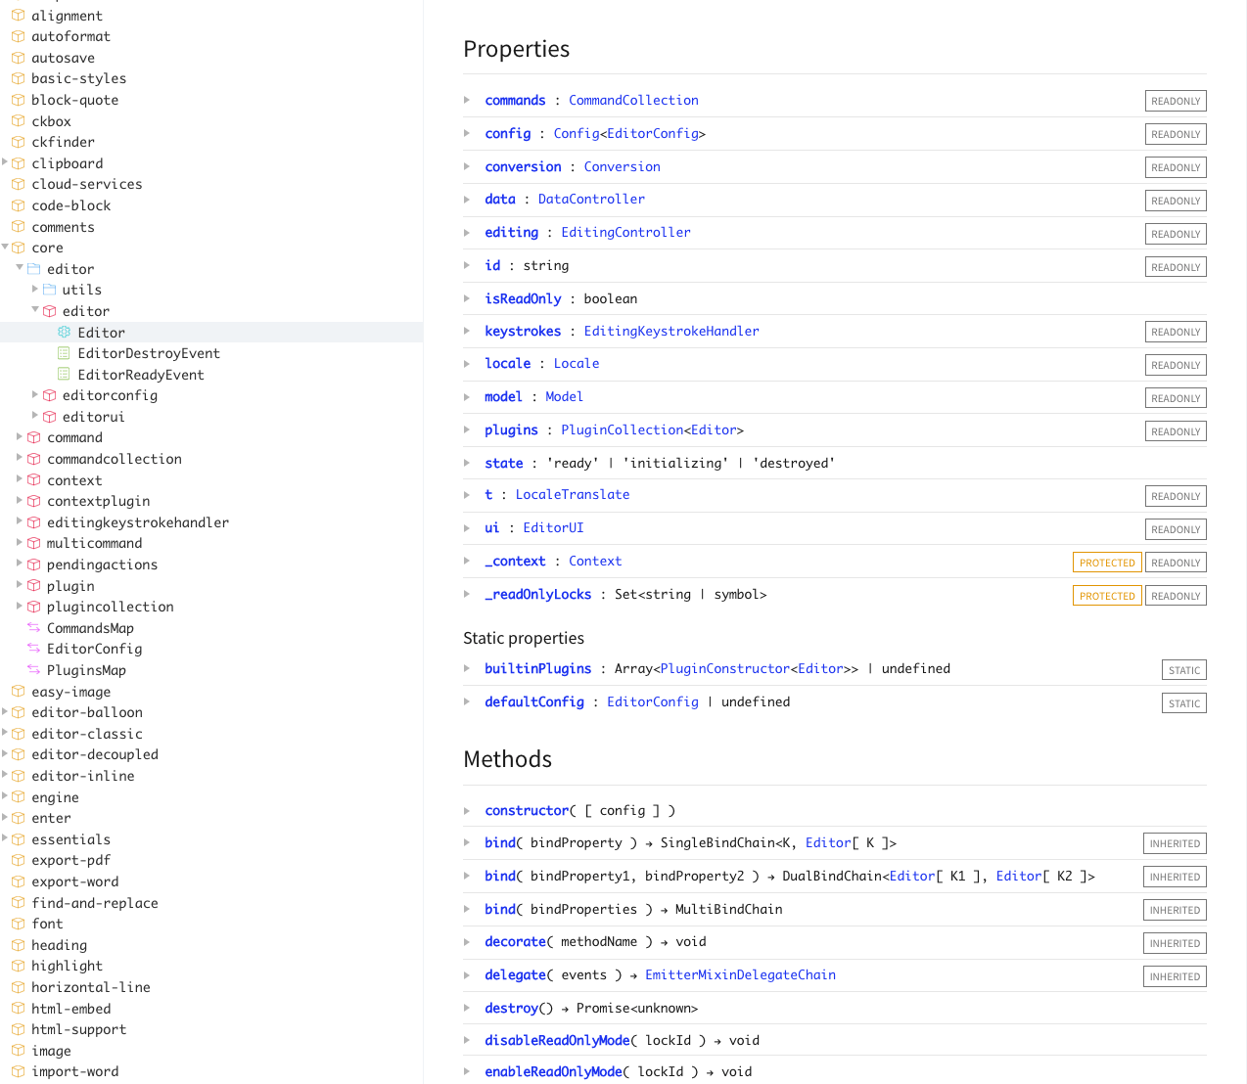Open the plugins property link
Image resolution: width=1247 pixels, height=1084 pixels.
[x=511, y=429]
